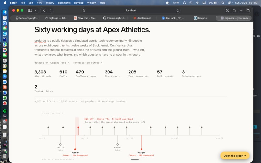Open the play-circle menu bar icon
Screen dimensions: 261x163
click(x=191, y=3)
